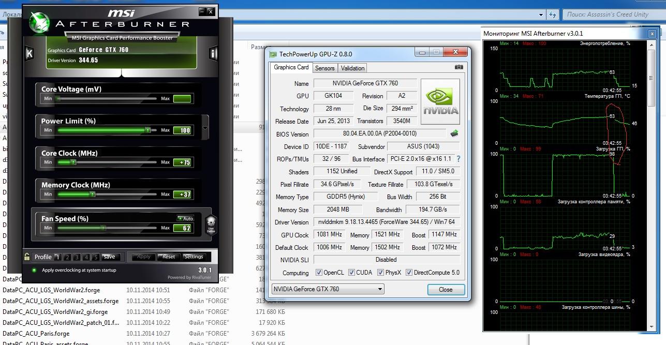The image size is (666, 345).
Task: Open the NVIDIA GeForce GTX 760 dropdown
Action: pos(328,289)
